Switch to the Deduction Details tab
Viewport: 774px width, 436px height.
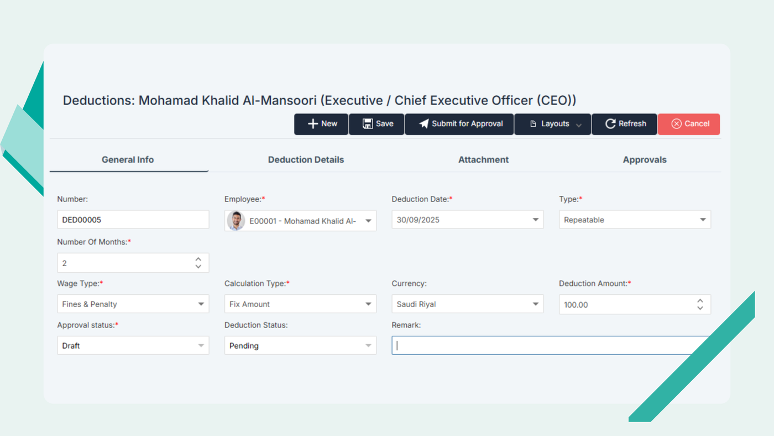click(306, 159)
